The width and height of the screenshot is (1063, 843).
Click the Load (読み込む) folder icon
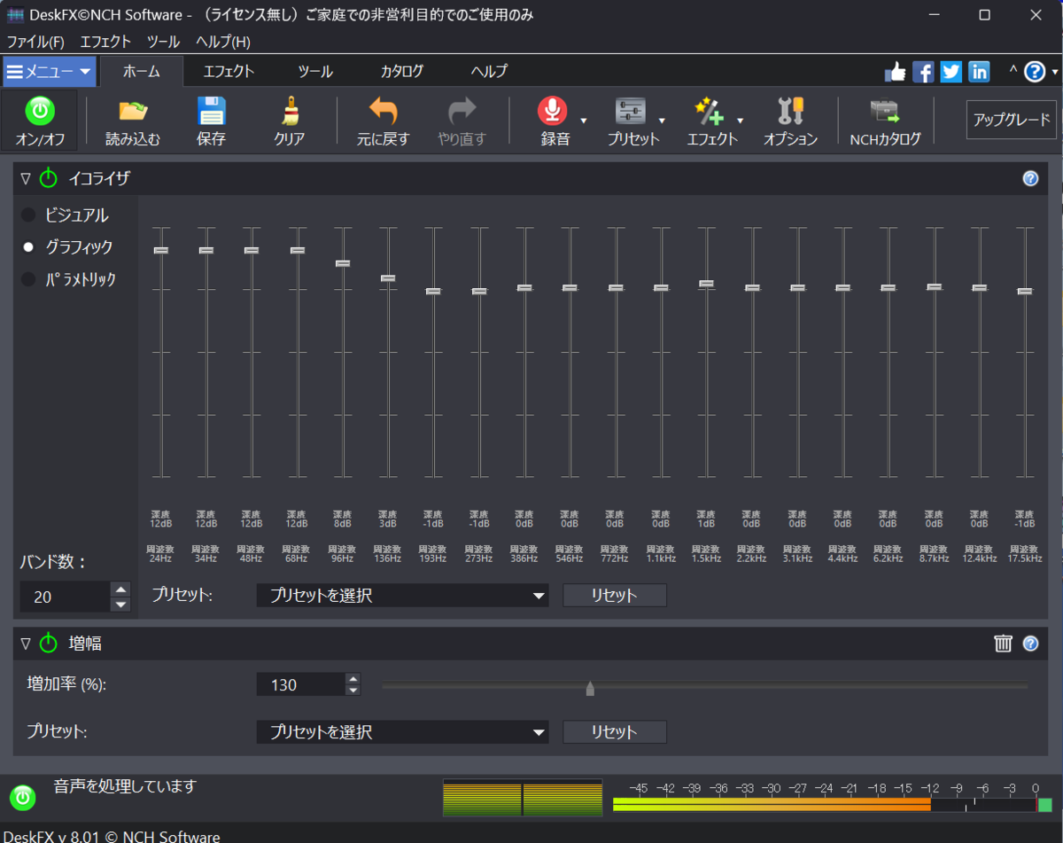[133, 112]
